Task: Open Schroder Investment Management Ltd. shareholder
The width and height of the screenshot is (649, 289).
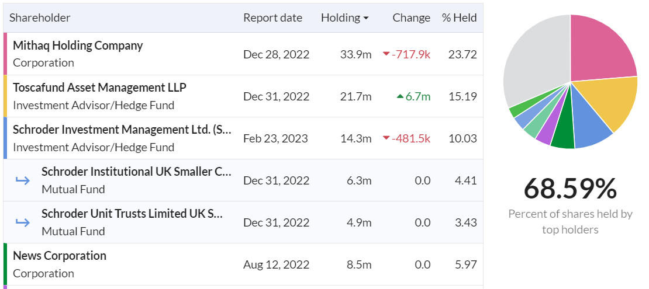Action: point(122,130)
